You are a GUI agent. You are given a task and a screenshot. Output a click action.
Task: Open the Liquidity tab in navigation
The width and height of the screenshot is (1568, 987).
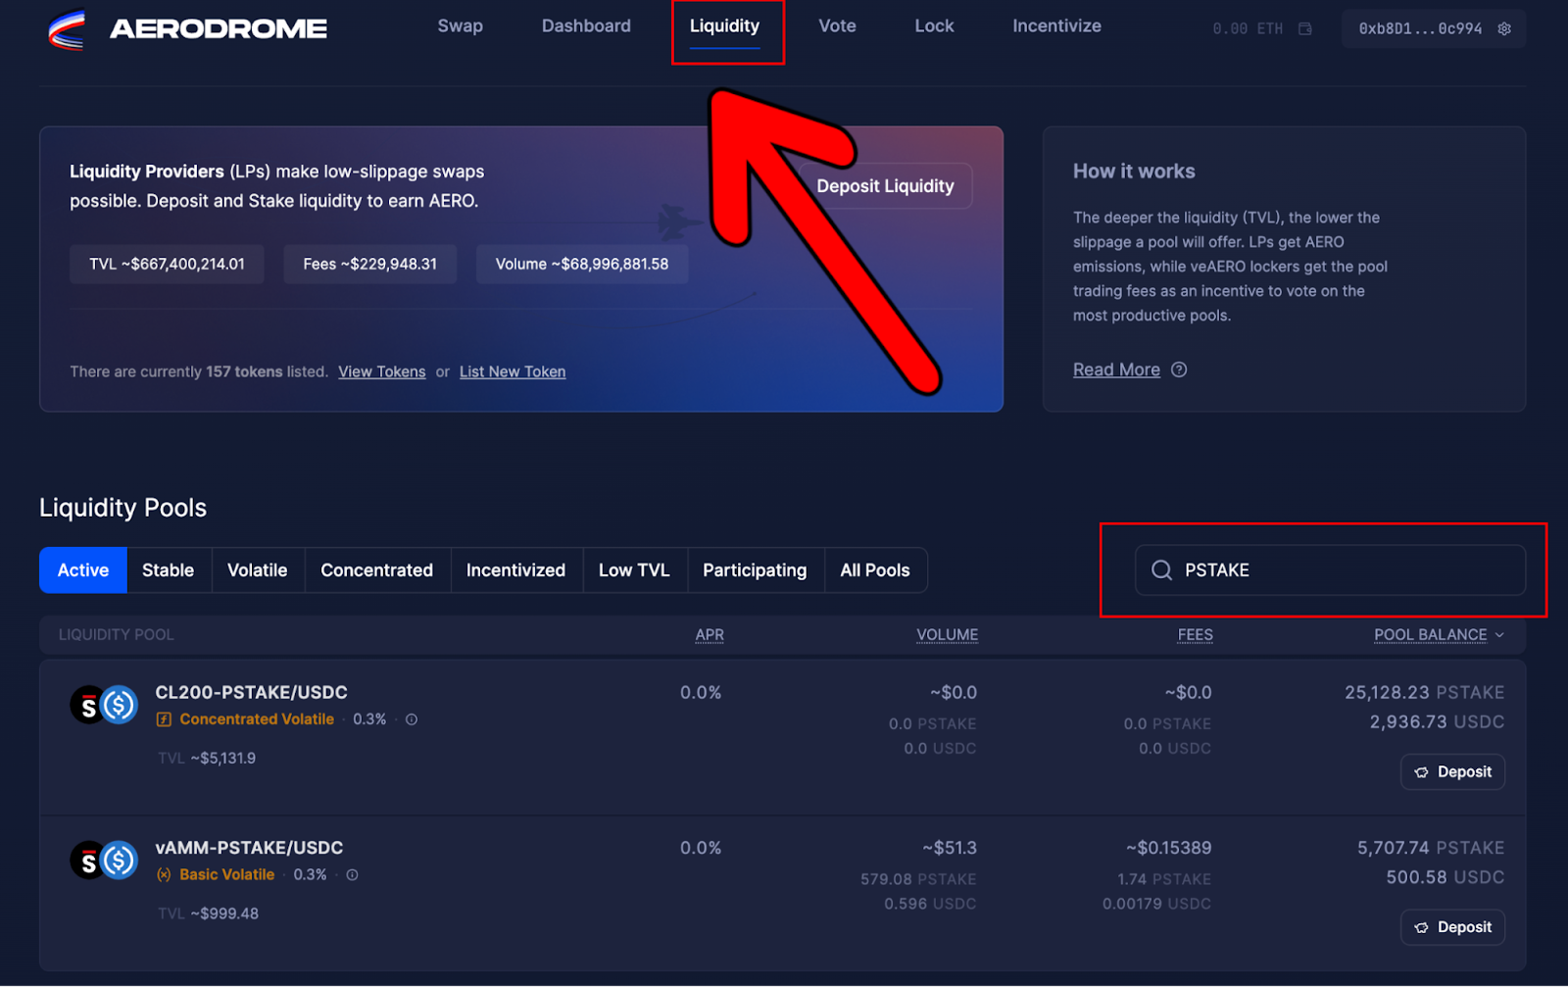coord(724,26)
